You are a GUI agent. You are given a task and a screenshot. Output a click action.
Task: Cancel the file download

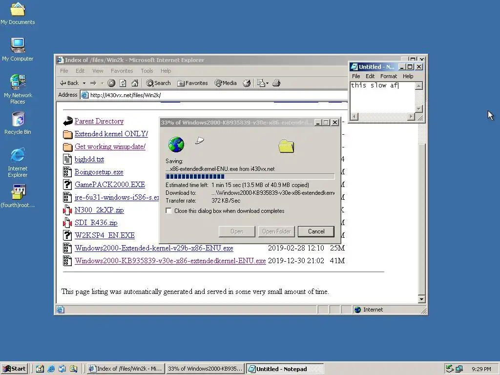tap(316, 231)
